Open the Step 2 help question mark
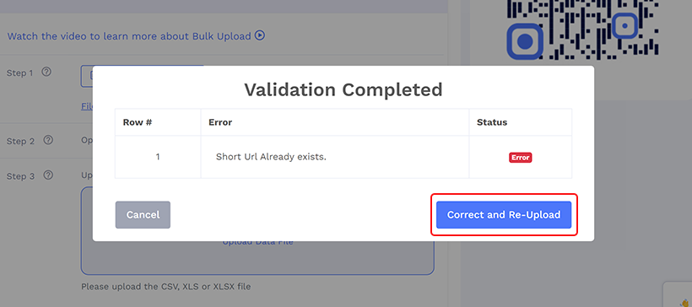692x307 pixels. coord(48,140)
